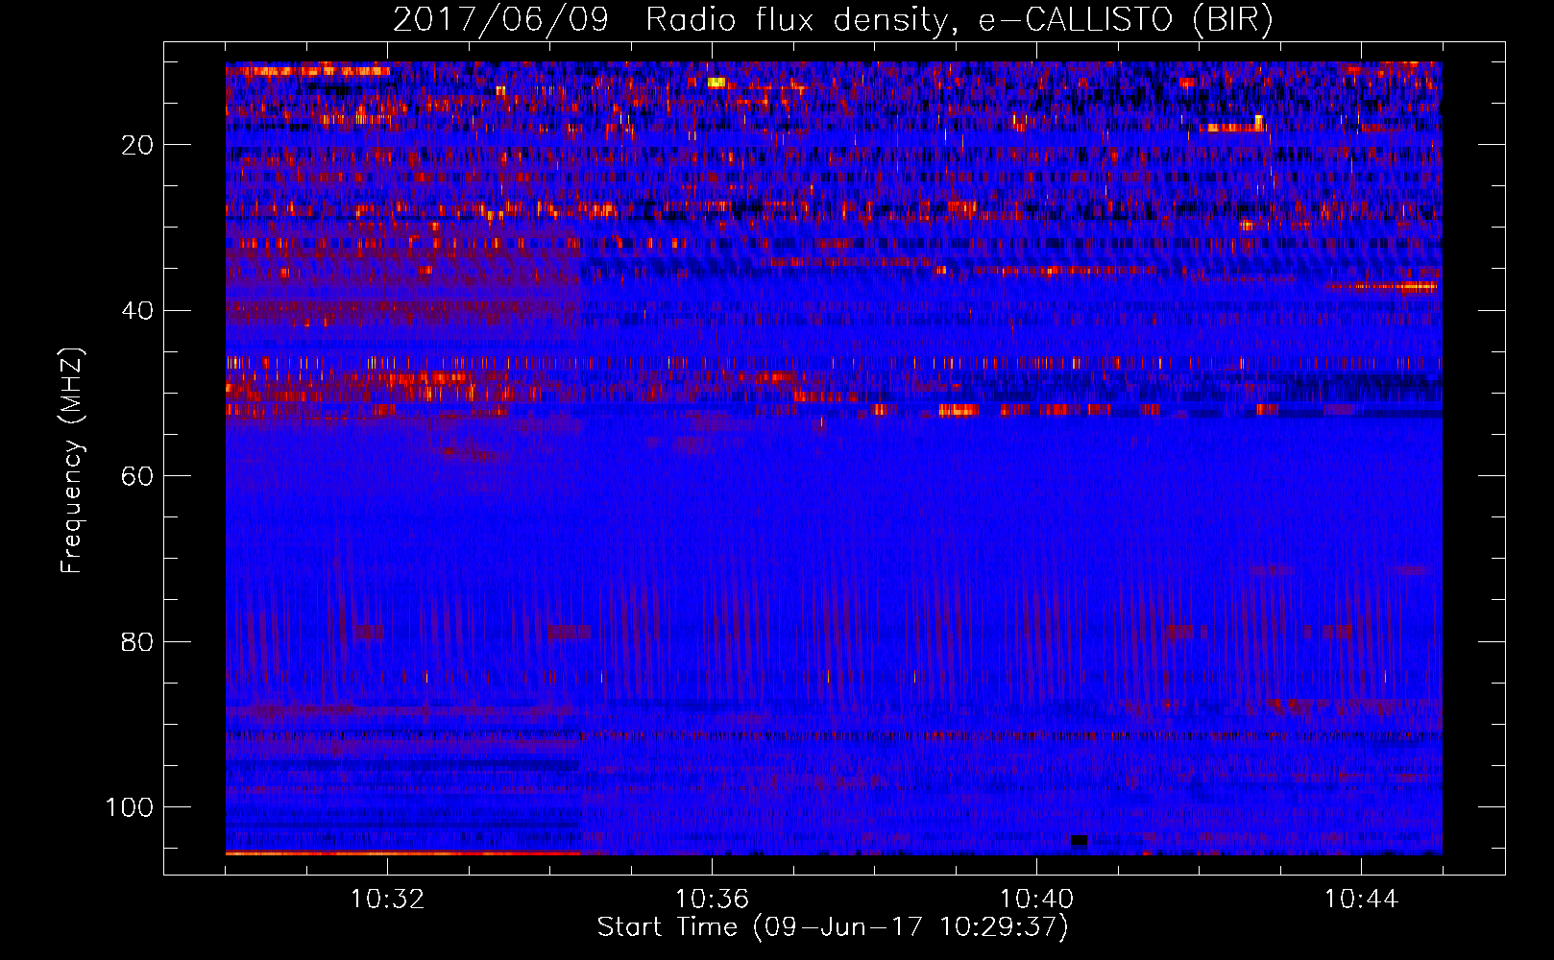Click the '60' frequency tick label
Screen dimensions: 1554x960
click(x=137, y=476)
